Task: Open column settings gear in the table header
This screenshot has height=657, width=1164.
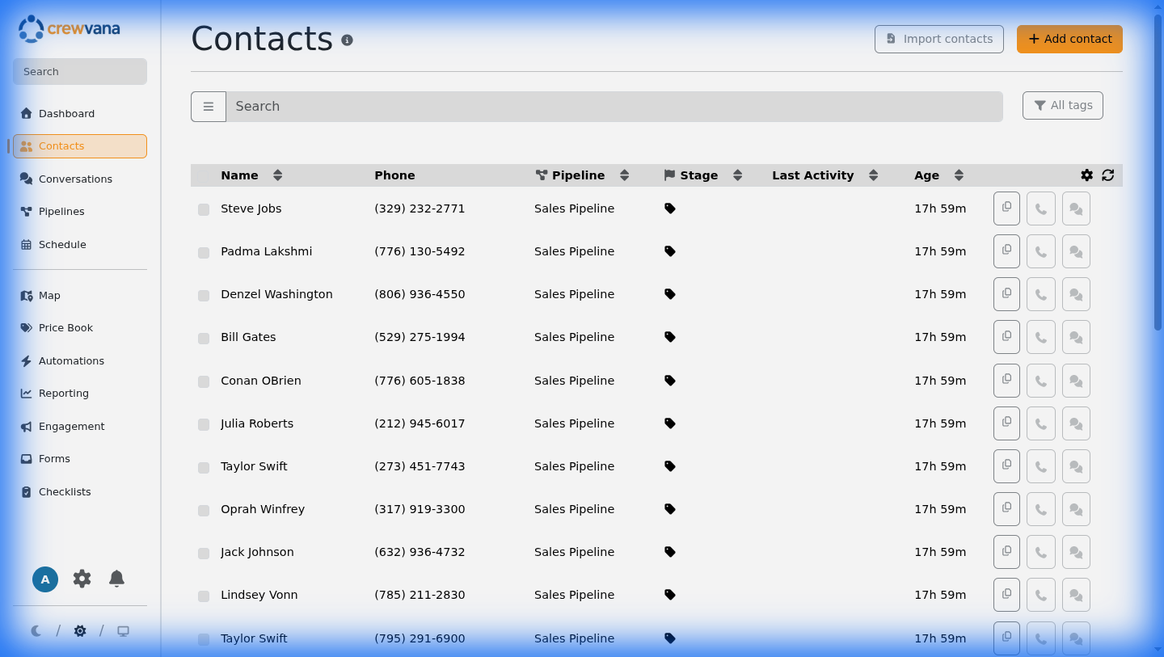Action: coord(1087,175)
